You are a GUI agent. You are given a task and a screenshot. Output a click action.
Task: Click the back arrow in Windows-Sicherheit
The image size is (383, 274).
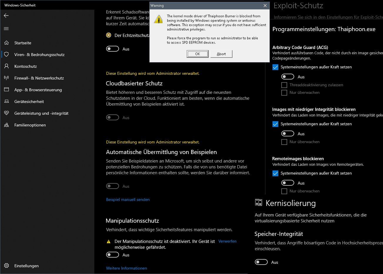click(6, 16)
